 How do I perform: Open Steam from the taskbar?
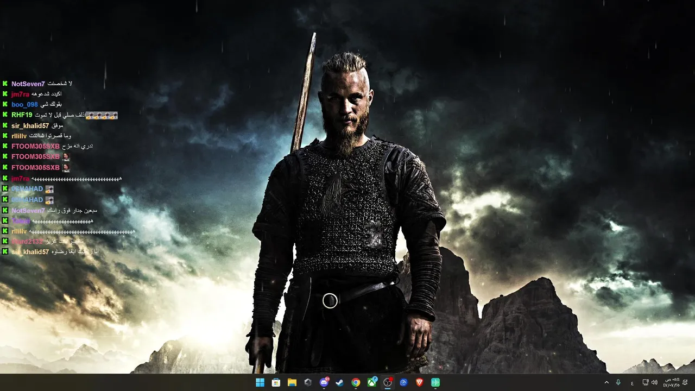click(x=340, y=382)
